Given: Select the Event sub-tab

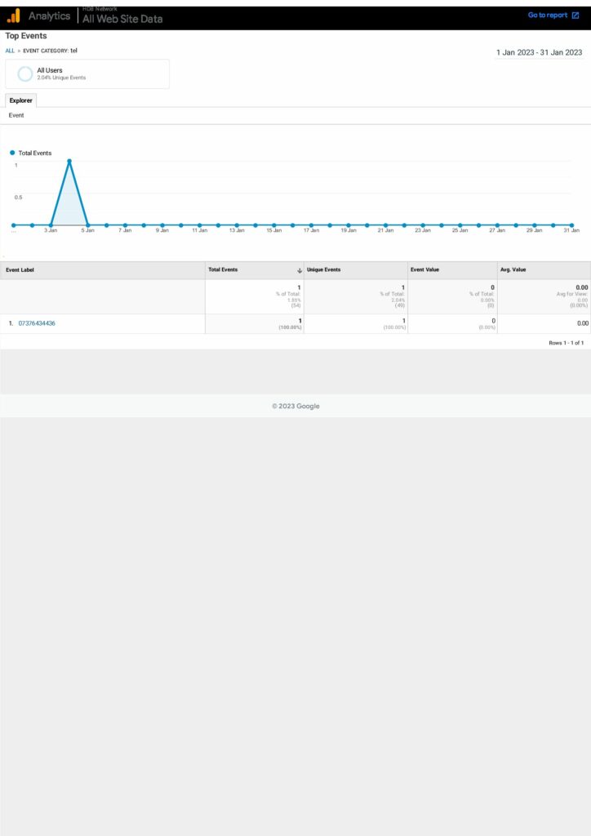Looking at the screenshot, I should tap(16, 116).
